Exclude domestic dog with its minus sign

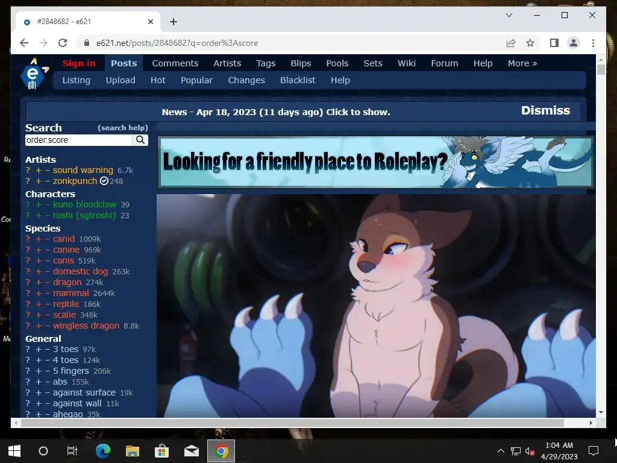tap(47, 272)
